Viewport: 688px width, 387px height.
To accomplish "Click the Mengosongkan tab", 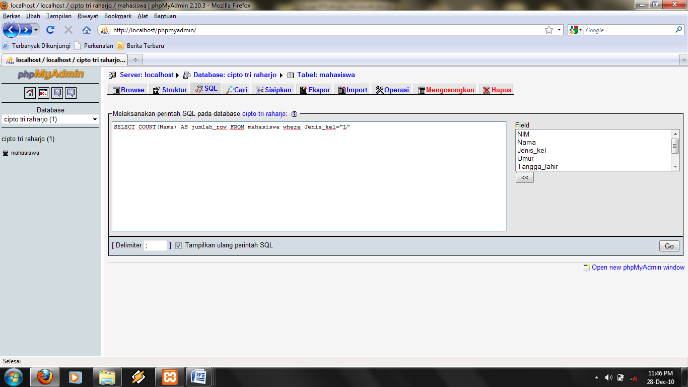I will coord(446,90).
